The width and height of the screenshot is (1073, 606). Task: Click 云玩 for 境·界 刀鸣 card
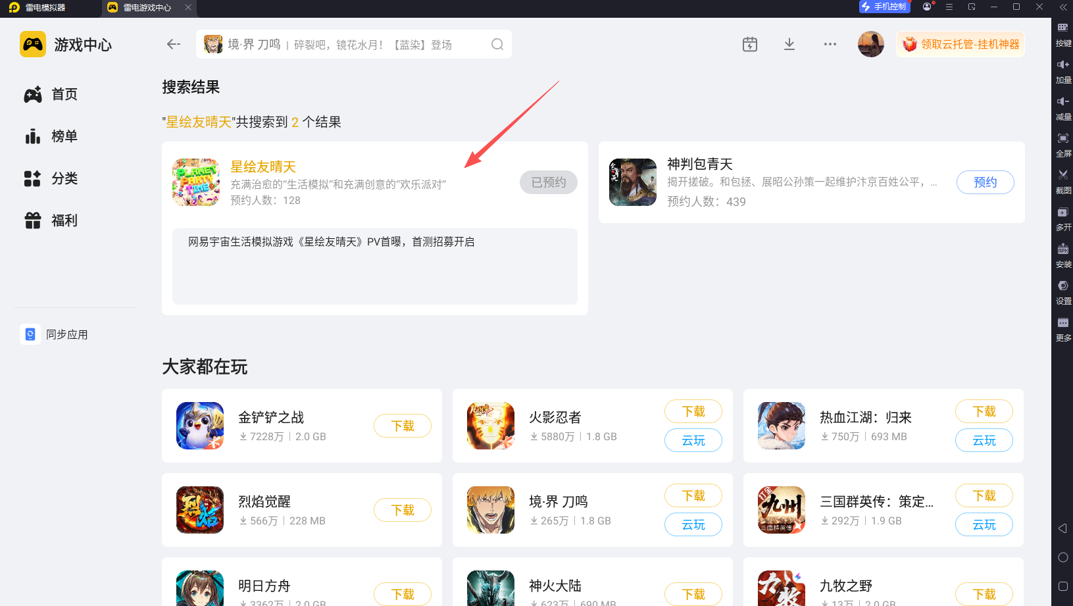(x=693, y=524)
